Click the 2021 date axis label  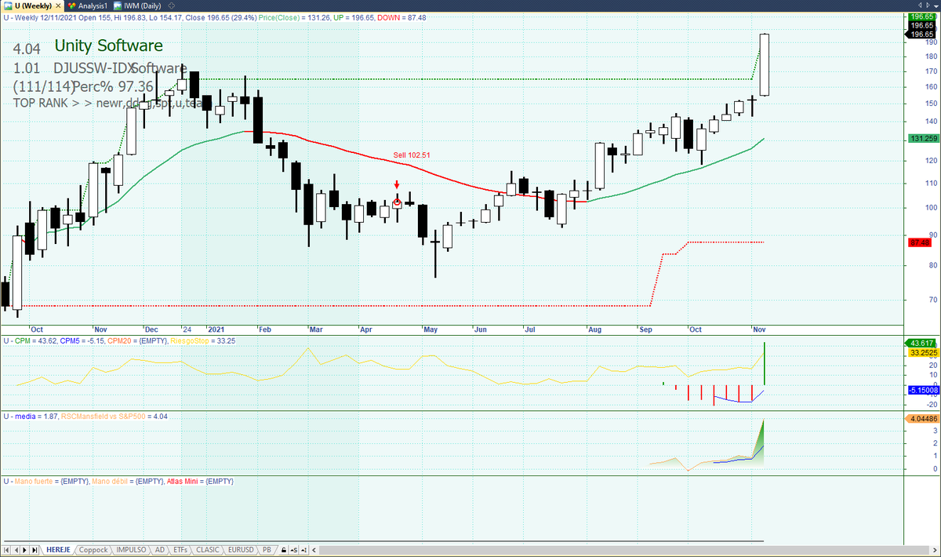(216, 329)
